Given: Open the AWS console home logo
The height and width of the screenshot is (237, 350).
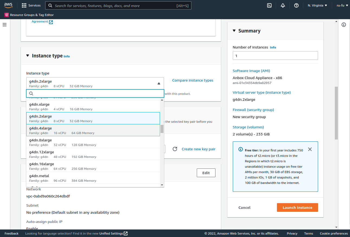Looking at the screenshot, I should coord(8,5).
